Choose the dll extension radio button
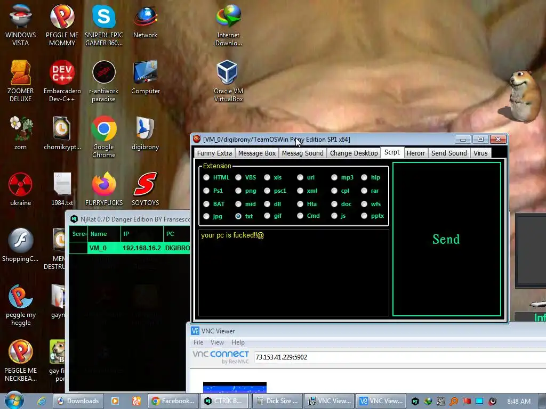Image resolution: width=546 pixels, height=409 pixels. [267, 204]
